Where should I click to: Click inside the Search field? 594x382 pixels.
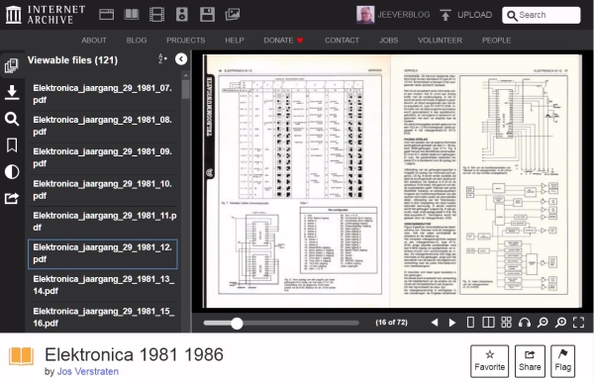click(541, 15)
